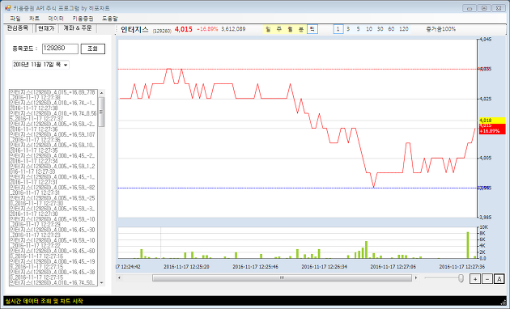
Task: Click the chart zoom slider handle
Action: [x=461, y=278]
